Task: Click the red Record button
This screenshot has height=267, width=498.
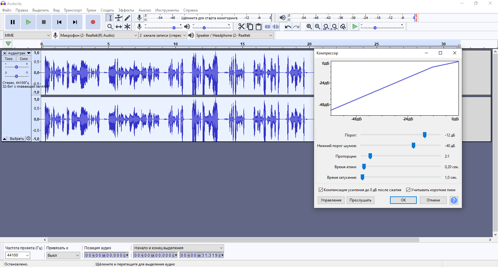Action: 93,22
